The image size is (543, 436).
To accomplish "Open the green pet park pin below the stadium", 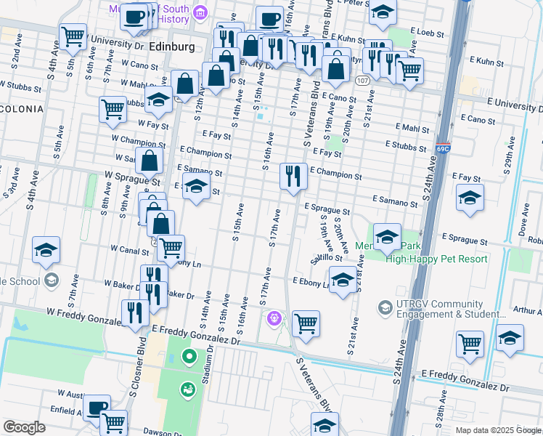I will pyautogui.click(x=188, y=390).
